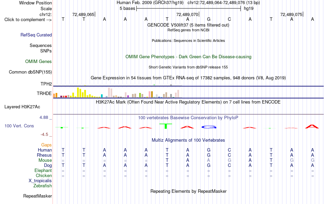Click the Sequences SNPs track label
Viewport: 324px width, 204px height.
[x=41, y=48]
